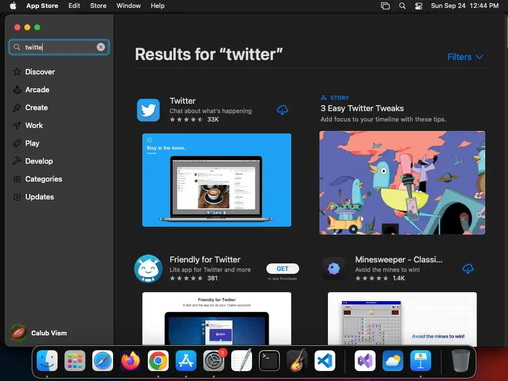Click the In-App Purchases label
The image size is (508, 381).
pyautogui.click(x=282, y=279)
